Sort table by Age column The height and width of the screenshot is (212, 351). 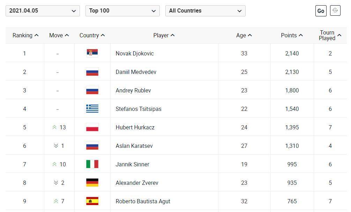(x=244, y=35)
